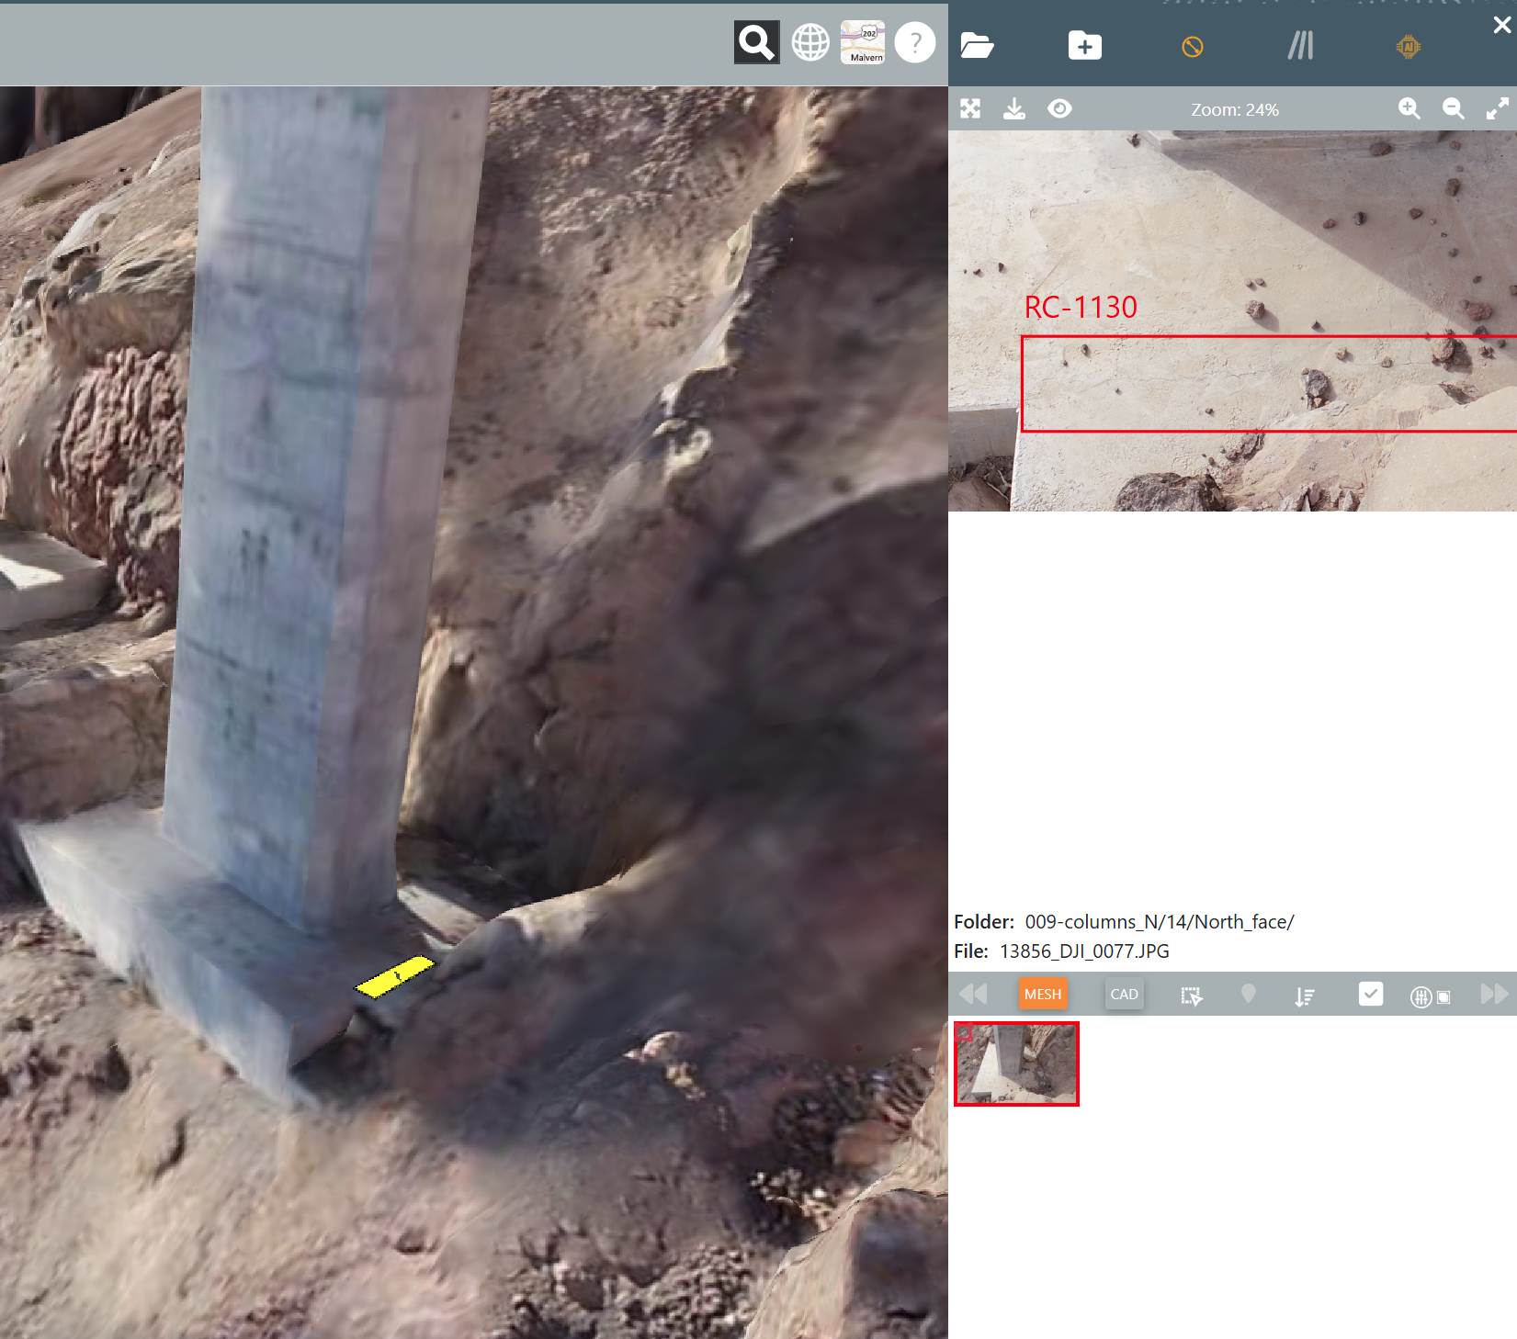Zoom in on the image viewer
Image resolution: width=1517 pixels, height=1339 pixels.
click(x=1409, y=109)
